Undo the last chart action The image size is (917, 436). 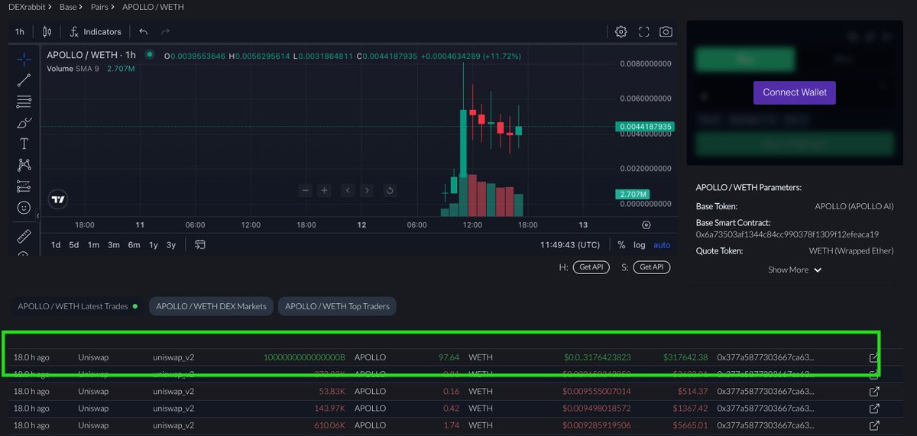tap(144, 32)
